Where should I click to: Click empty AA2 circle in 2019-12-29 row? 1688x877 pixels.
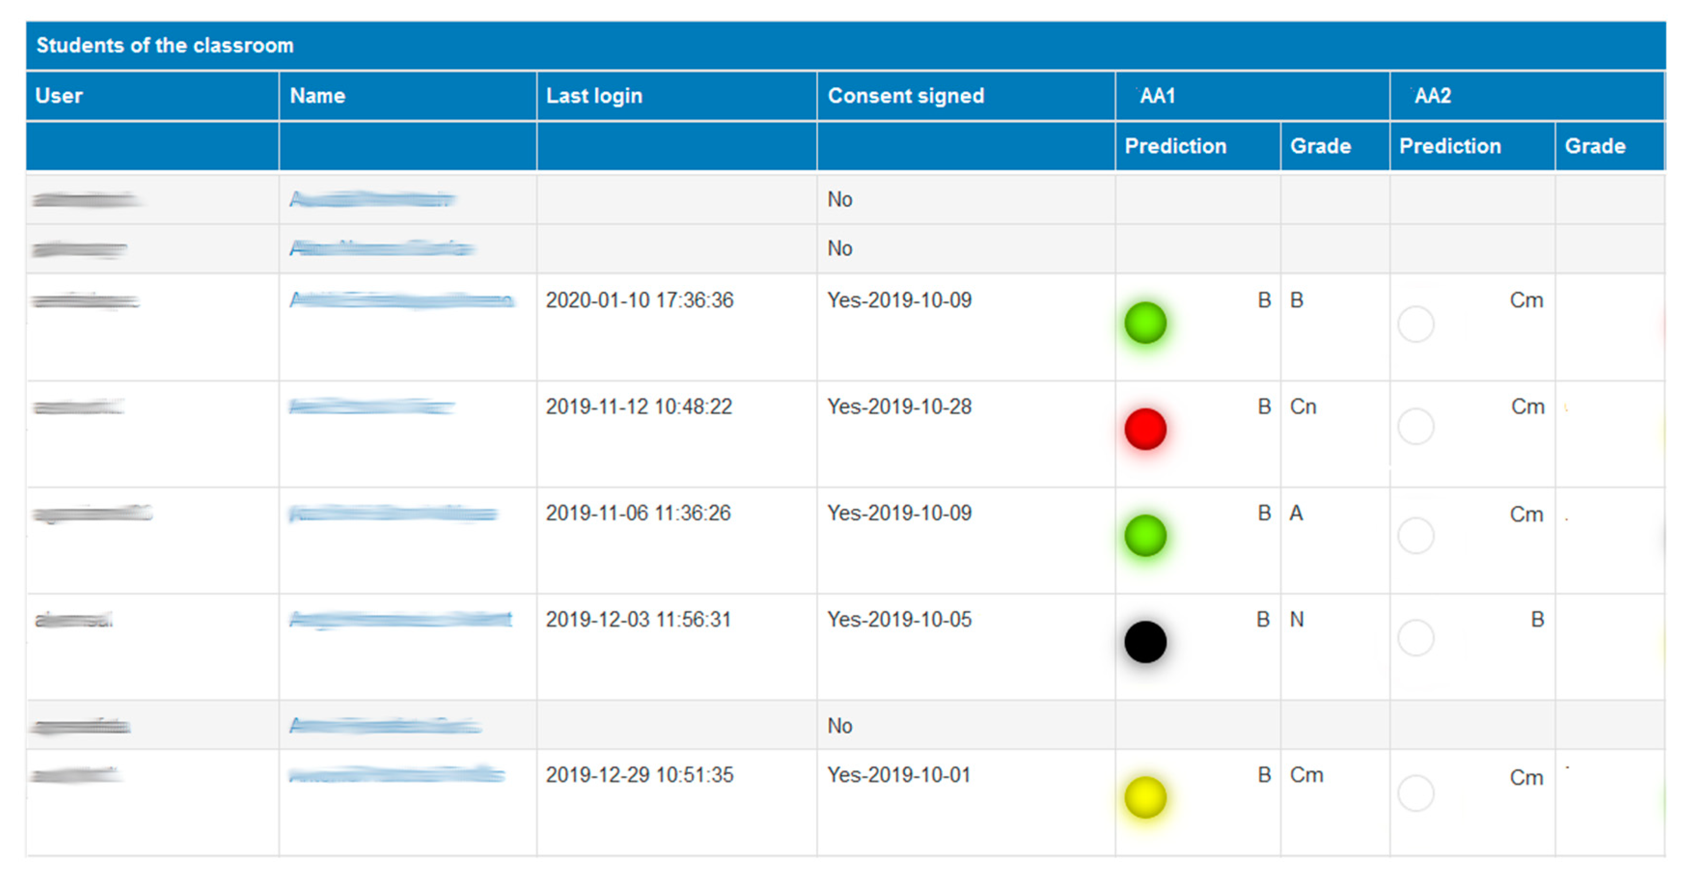tap(1415, 794)
